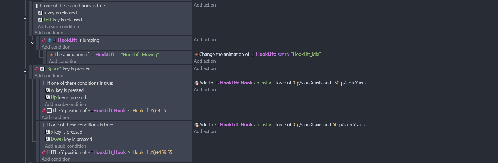Click "Add action" below the "HookLift_Idle" animation action
The image size is (498, 163).
click(205, 61)
